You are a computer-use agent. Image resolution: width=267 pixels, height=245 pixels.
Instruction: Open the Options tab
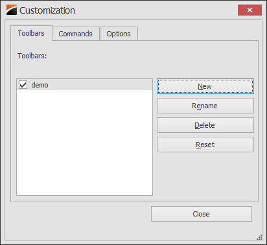pyautogui.click(x=119, y=34)
